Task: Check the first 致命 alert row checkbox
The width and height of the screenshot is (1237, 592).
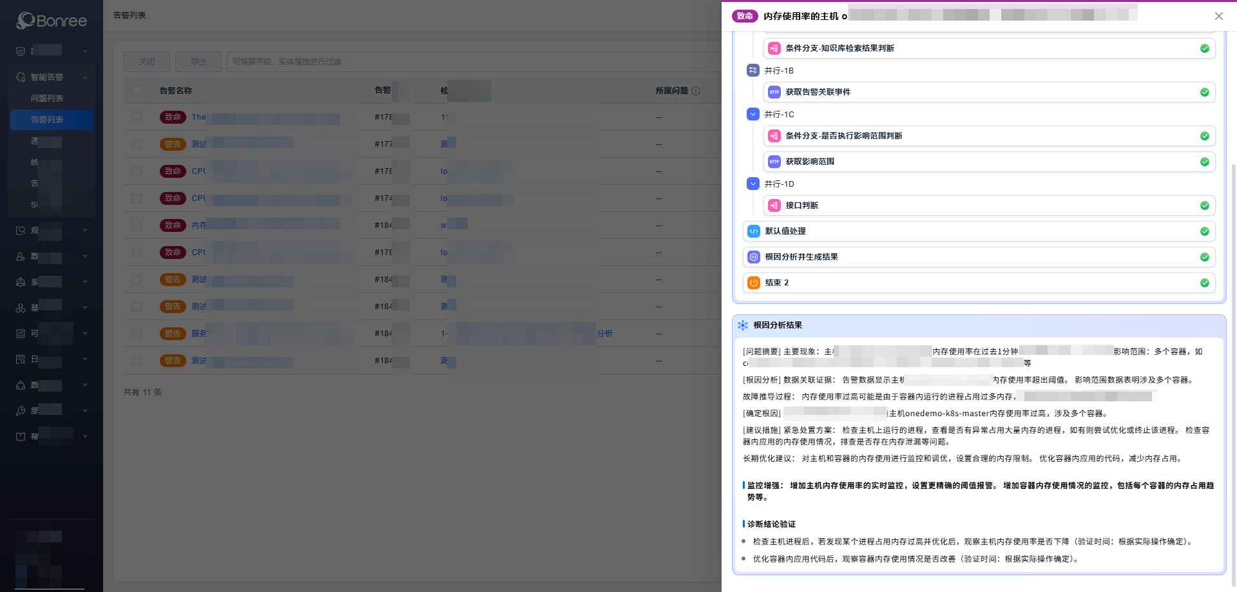Action: pos(137,117)
